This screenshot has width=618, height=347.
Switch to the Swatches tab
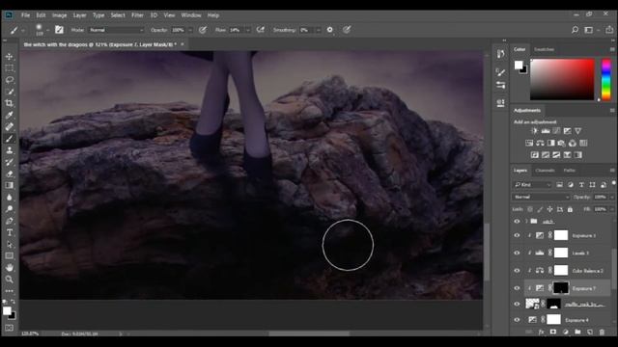coord(544,49)
